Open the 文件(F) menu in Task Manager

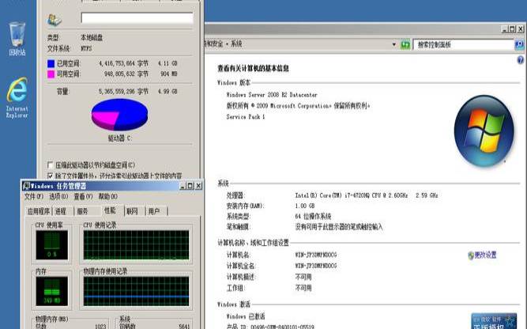tap(34, 196)
